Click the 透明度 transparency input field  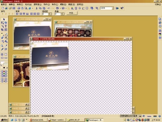45,14
